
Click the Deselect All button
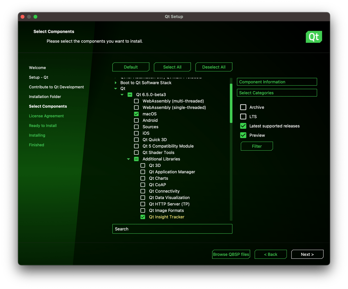click(x=214, y=67)
